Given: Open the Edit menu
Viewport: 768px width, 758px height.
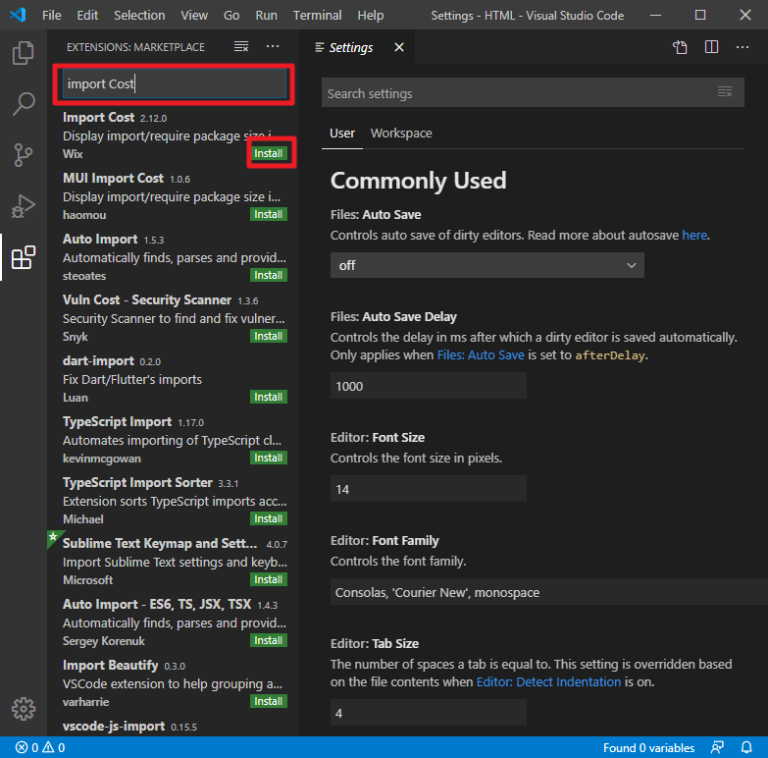Looking at the screenshot, I should [87, 15].
